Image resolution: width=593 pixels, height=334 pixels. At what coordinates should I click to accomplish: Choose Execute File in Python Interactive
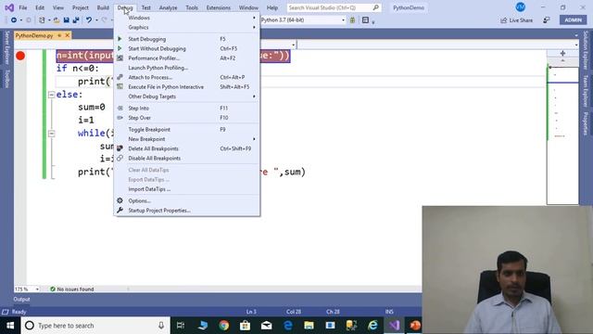pos(187,86)
